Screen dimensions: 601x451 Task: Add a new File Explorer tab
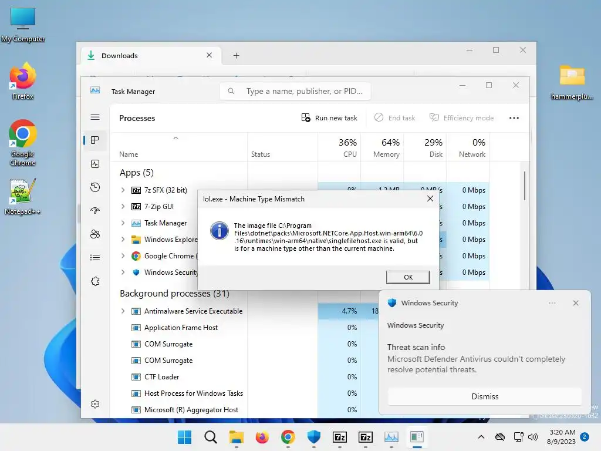click(x=236, y=56)
